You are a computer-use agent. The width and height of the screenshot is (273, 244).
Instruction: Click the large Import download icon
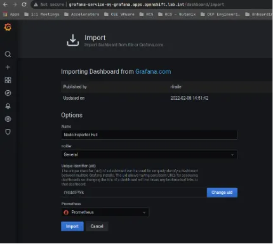(x=73, y=40)
